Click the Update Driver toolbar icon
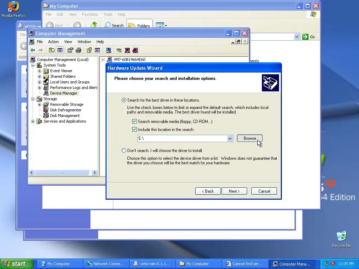The height and width of the screenshot is (269, 359). tap(119, 50)
